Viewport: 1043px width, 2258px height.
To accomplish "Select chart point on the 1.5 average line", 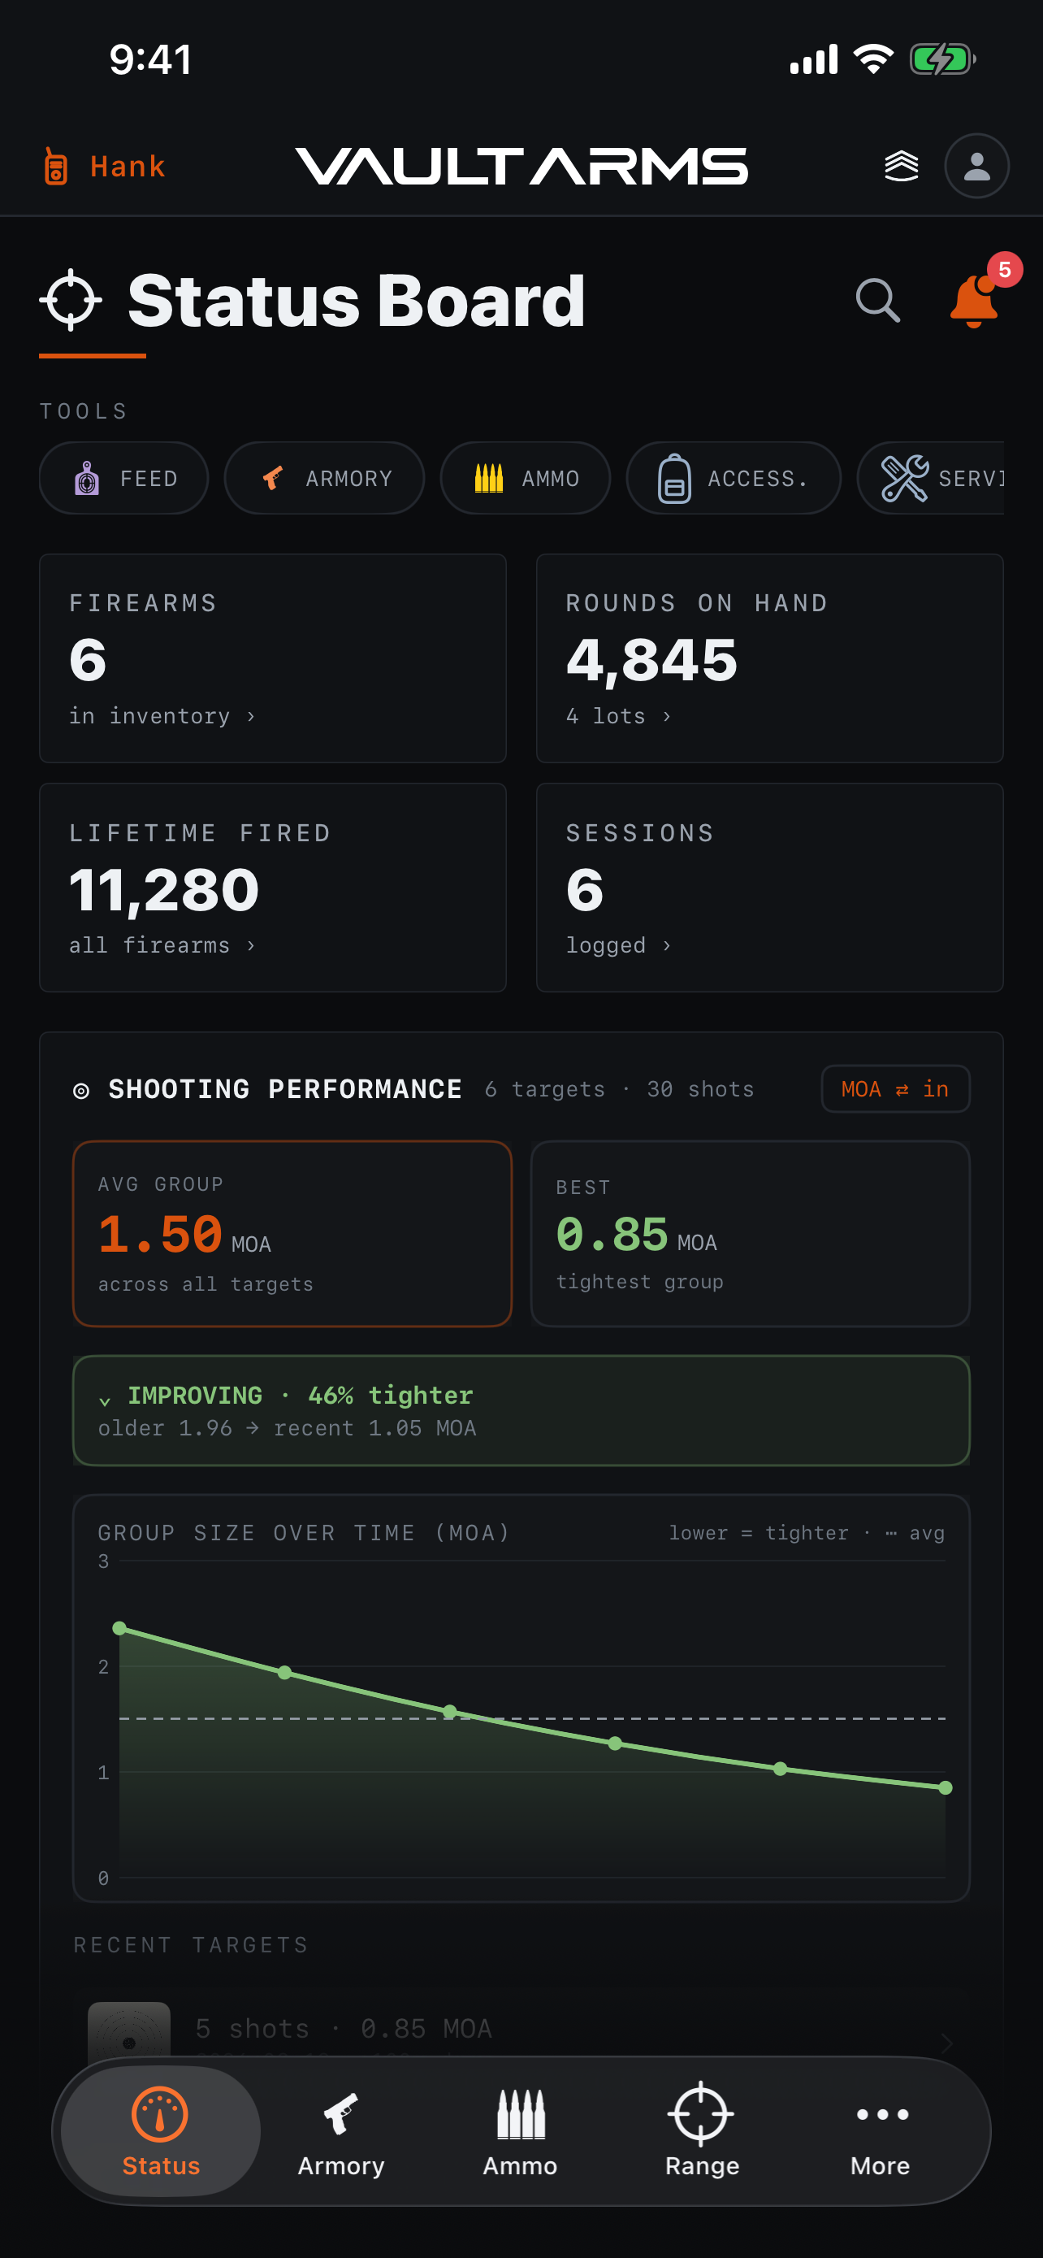I will tap(450, 1711).
